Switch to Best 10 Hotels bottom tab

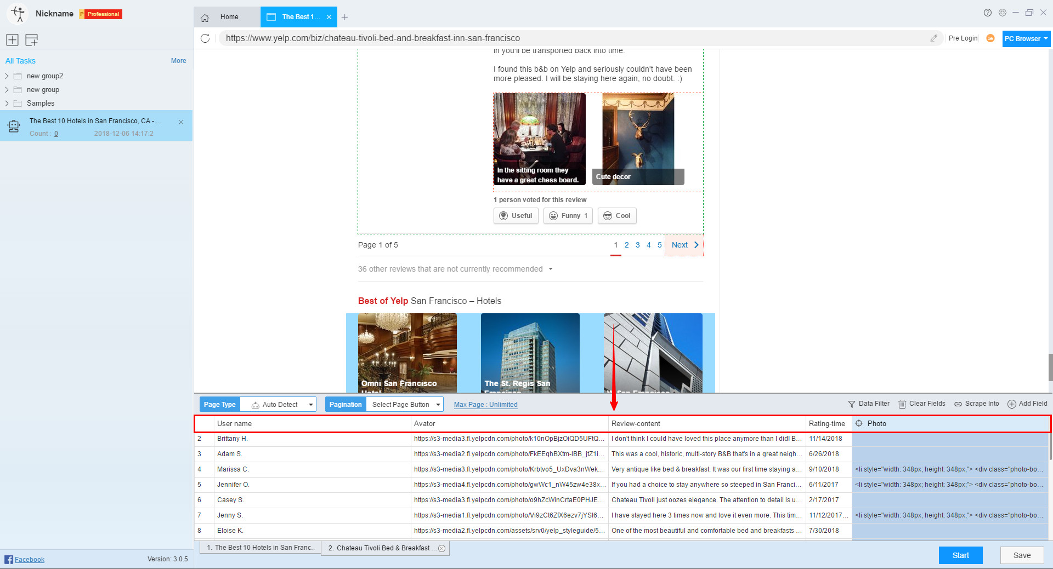tap(260, 548)
